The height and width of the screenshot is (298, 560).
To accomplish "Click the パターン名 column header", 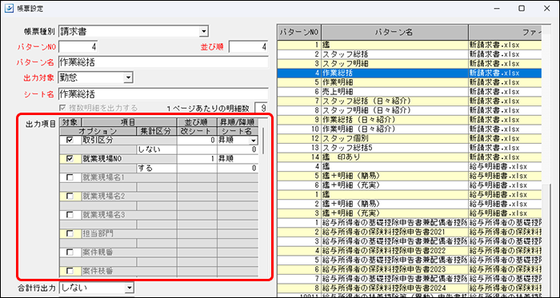I will tap(394, 33).
